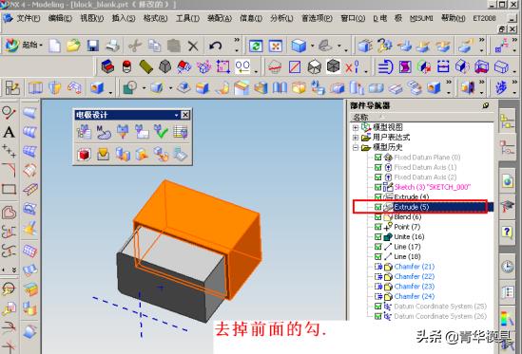The width and height of the screenshot is (522, 354).
Task: Toggle the Sketch (3) checkbox
Action: pyautogui.click(x=377, y=187)
